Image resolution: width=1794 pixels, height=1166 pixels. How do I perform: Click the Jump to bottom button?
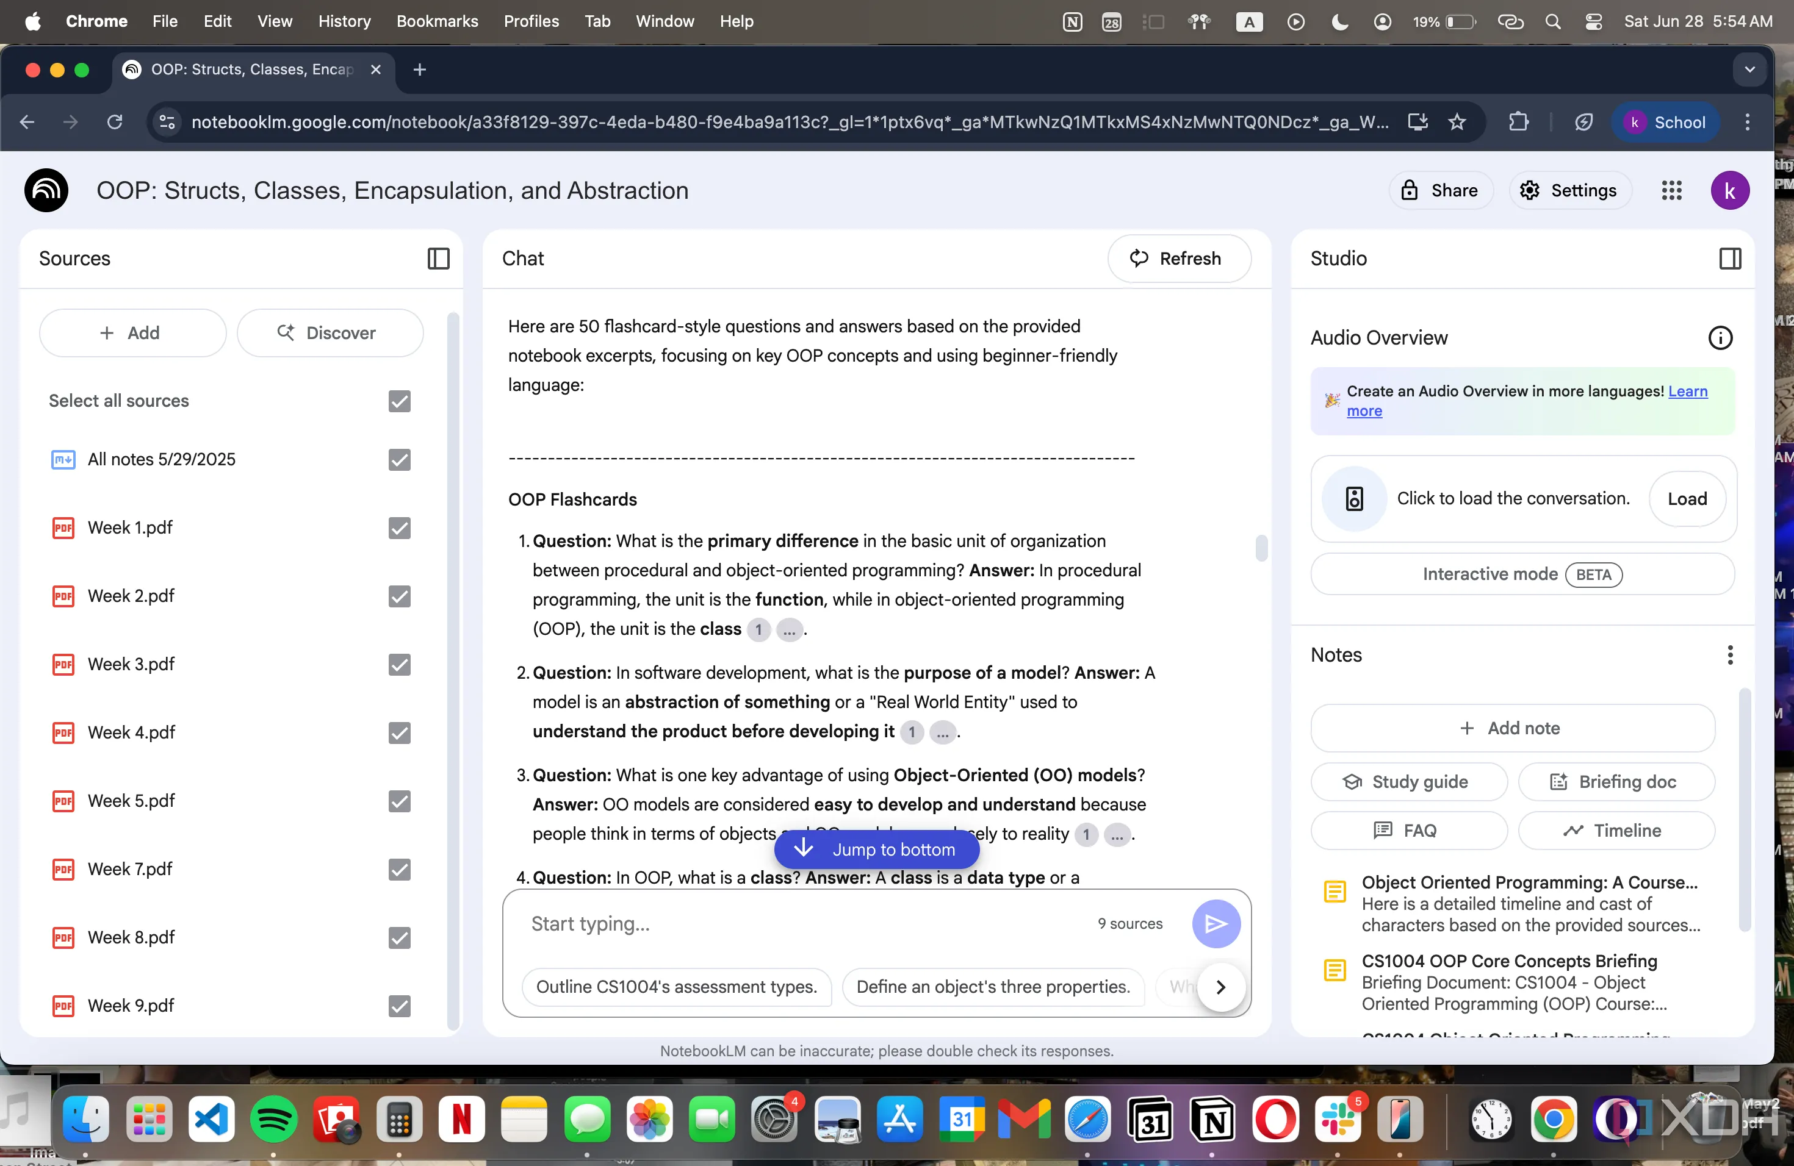tap(877, 849)
